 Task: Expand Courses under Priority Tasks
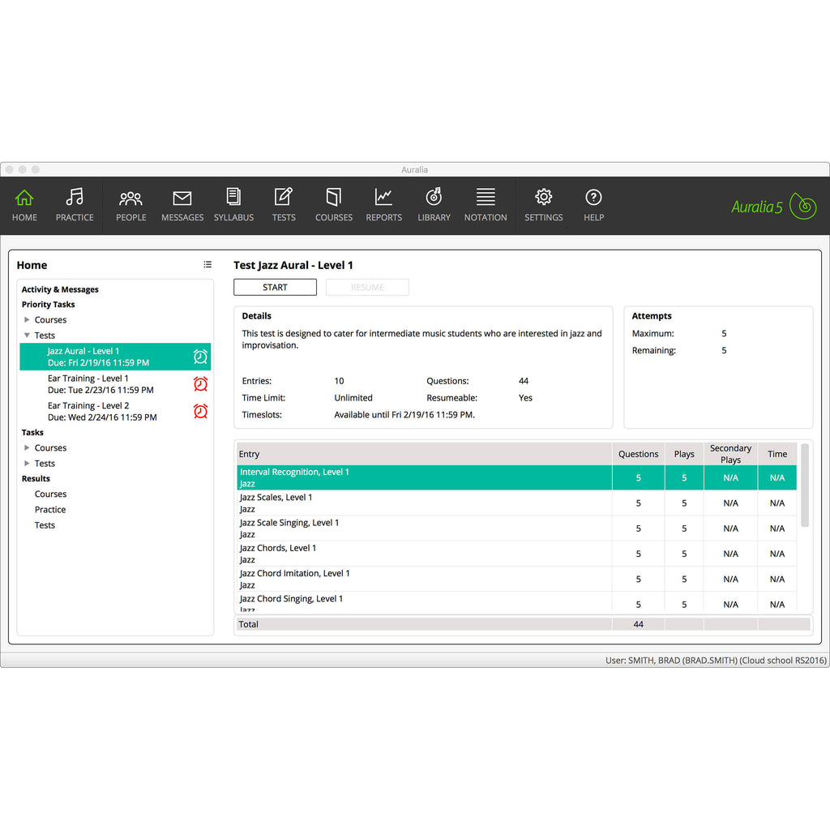[27, 320]
